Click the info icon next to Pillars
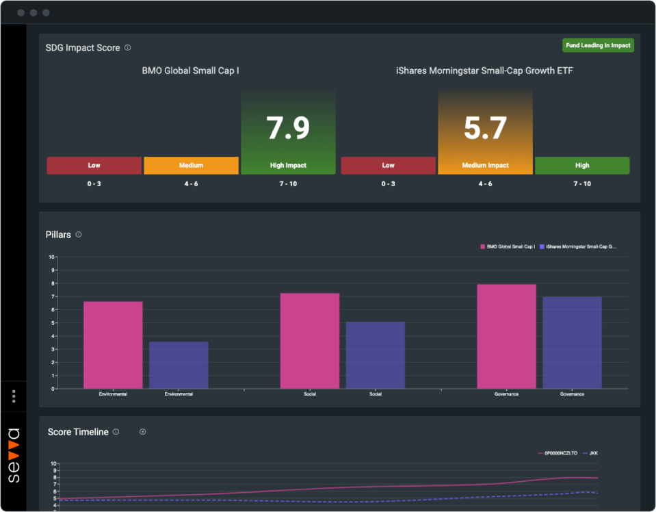This screenshot has height=512, width=656. click(x=79, y=235)
